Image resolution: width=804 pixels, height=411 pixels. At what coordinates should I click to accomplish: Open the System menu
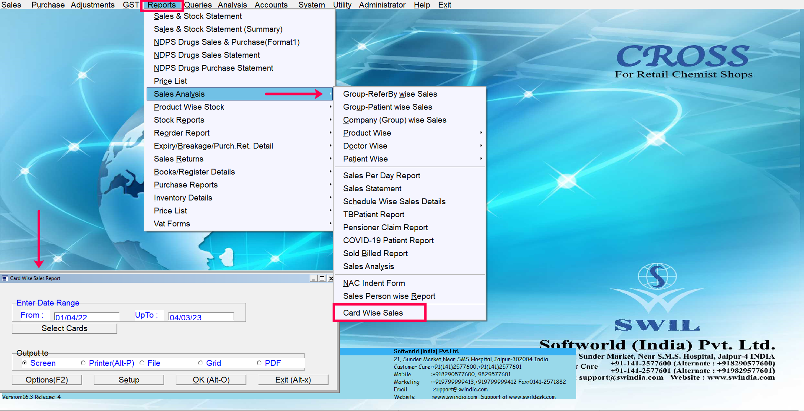click(x=312, y=5)
